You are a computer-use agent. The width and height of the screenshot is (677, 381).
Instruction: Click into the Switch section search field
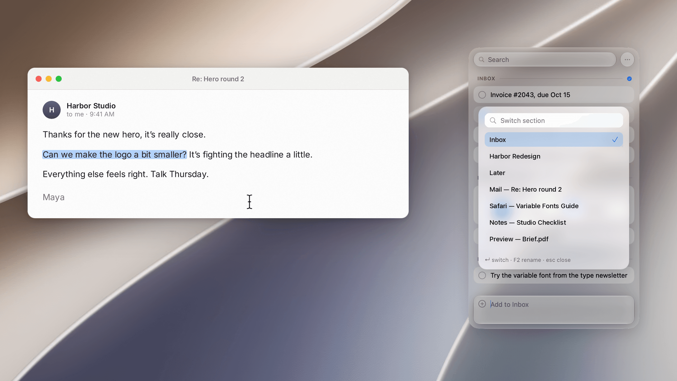[x=554, y=121]
